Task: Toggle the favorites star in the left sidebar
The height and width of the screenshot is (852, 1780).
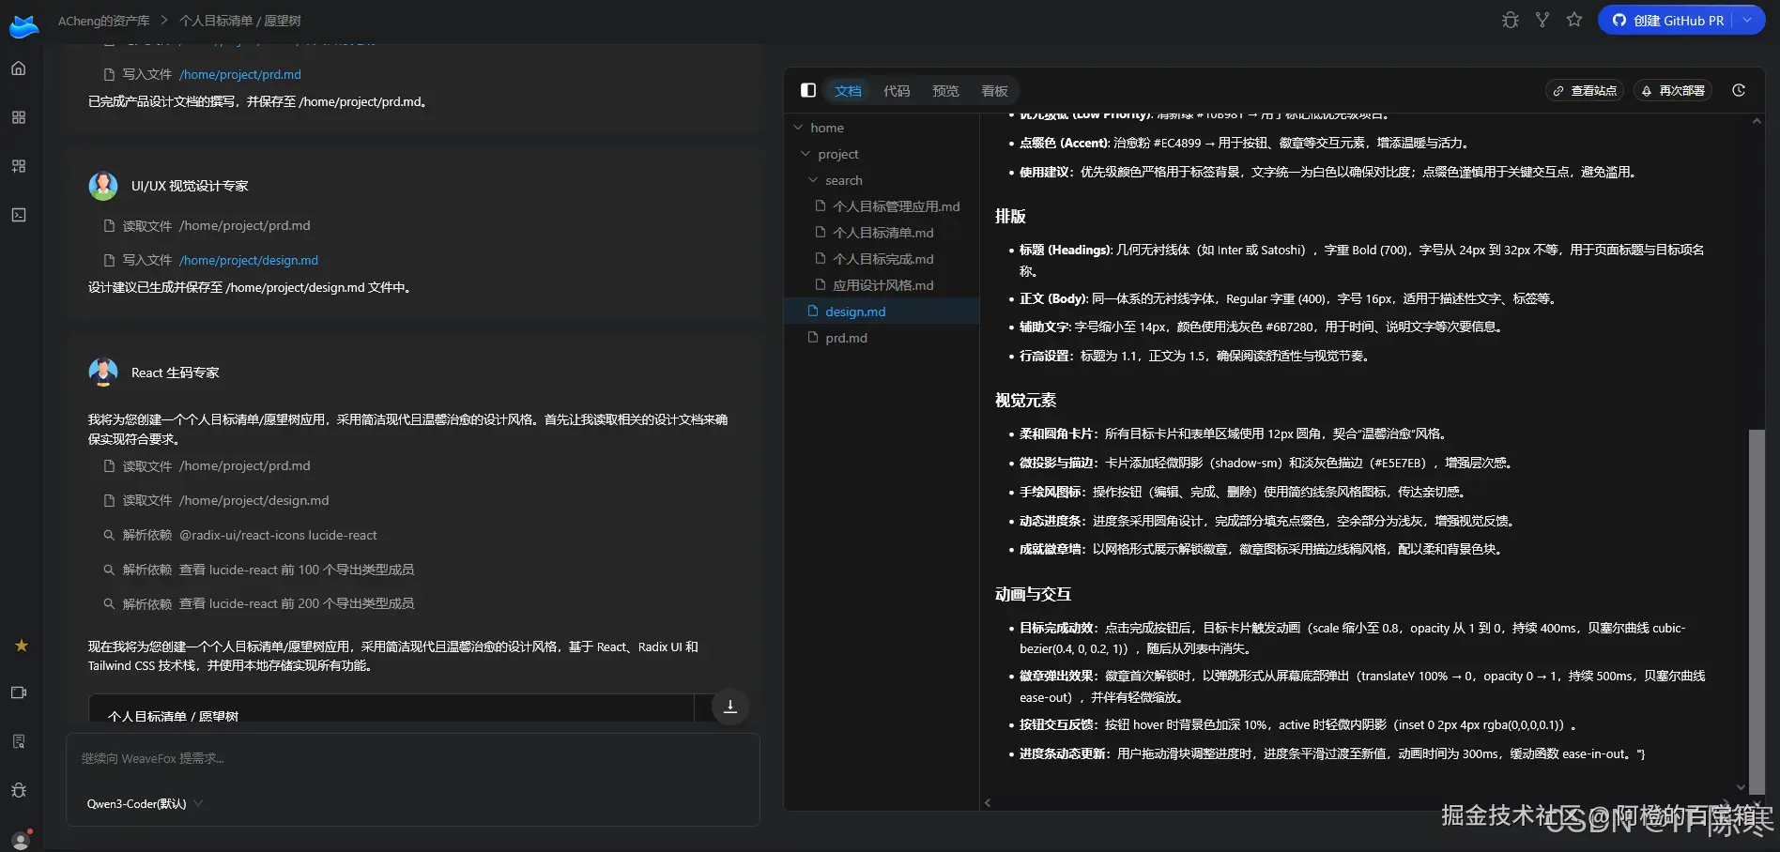Action: click(x=21, y=646)
